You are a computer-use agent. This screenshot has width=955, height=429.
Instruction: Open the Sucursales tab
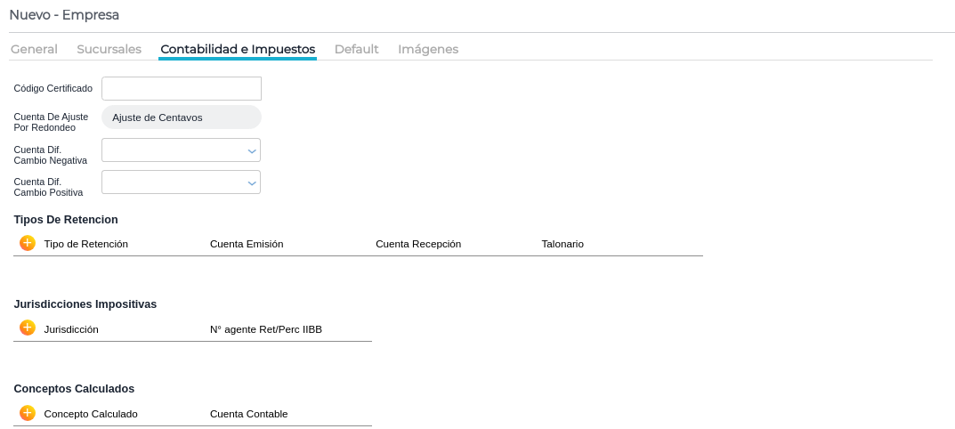click(x=109, y=49)
